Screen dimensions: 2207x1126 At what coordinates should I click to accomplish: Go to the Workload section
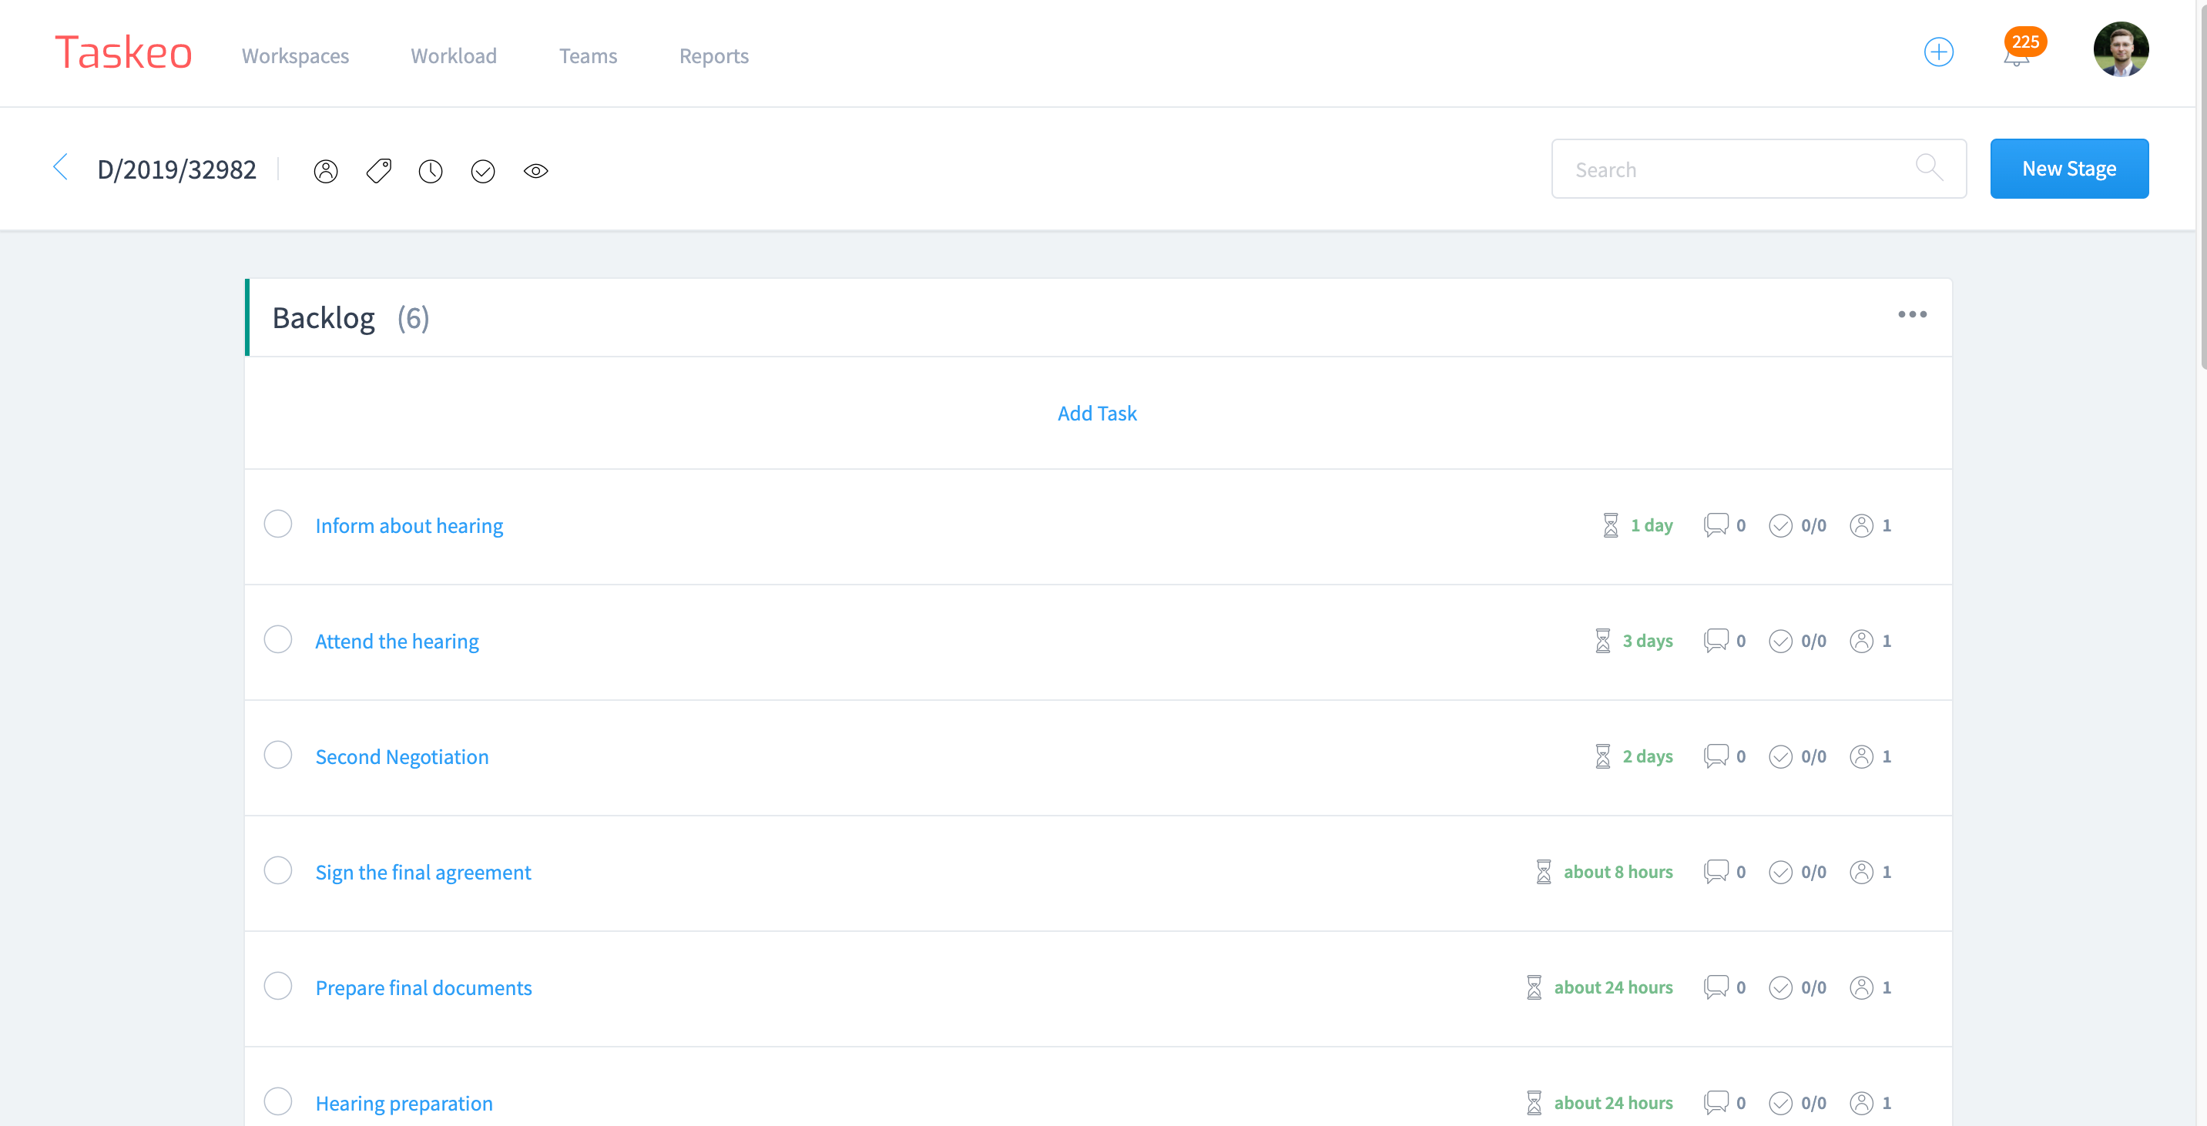point(453,55)
